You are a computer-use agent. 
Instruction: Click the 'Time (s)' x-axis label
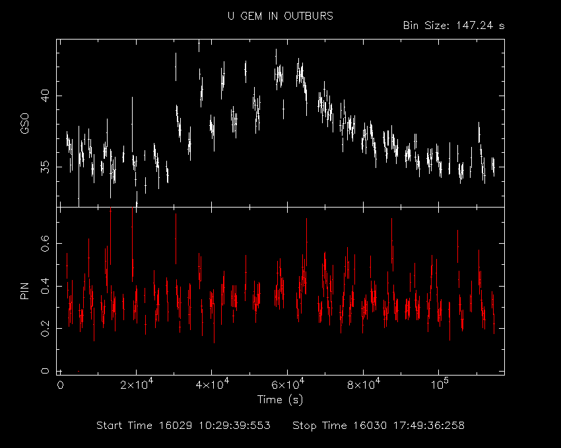pyautogui.click(x=280, y=399)
